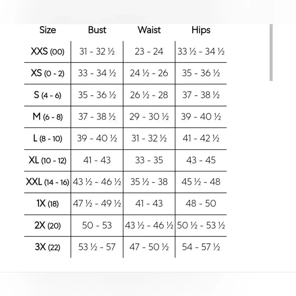The width and height of the screenshot is (296, 296).
Task: Click the 48 - 50 hips measurement cell
Action: click(201, 204)
